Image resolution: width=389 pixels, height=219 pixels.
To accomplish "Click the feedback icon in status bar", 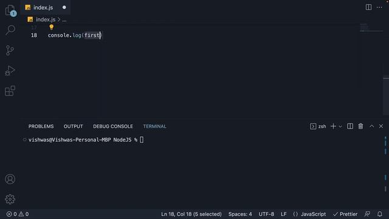I will click(x=367, y=214).
